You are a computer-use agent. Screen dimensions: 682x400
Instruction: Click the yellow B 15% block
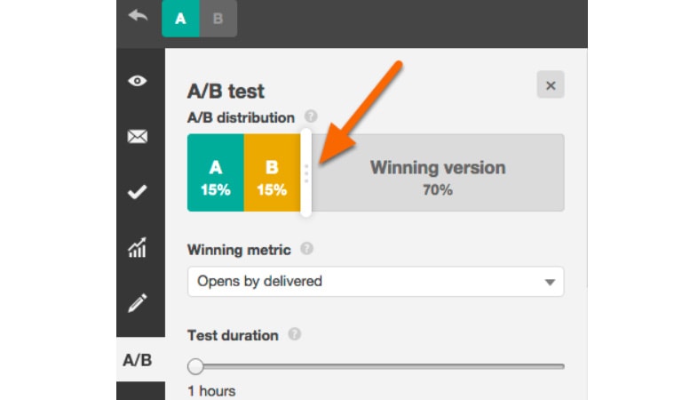click(x=273, y=172)
